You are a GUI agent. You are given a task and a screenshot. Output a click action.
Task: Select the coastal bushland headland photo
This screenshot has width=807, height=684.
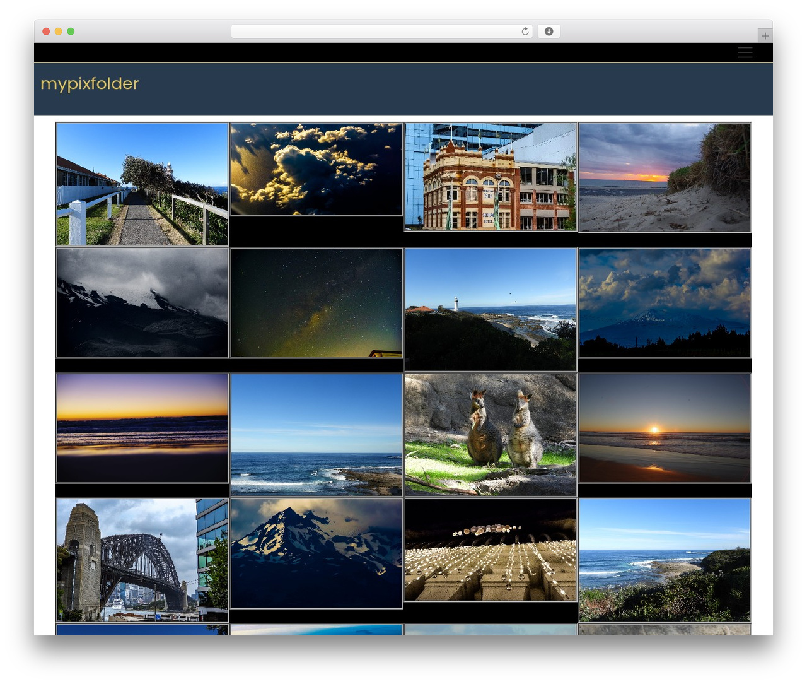(665, 560)
